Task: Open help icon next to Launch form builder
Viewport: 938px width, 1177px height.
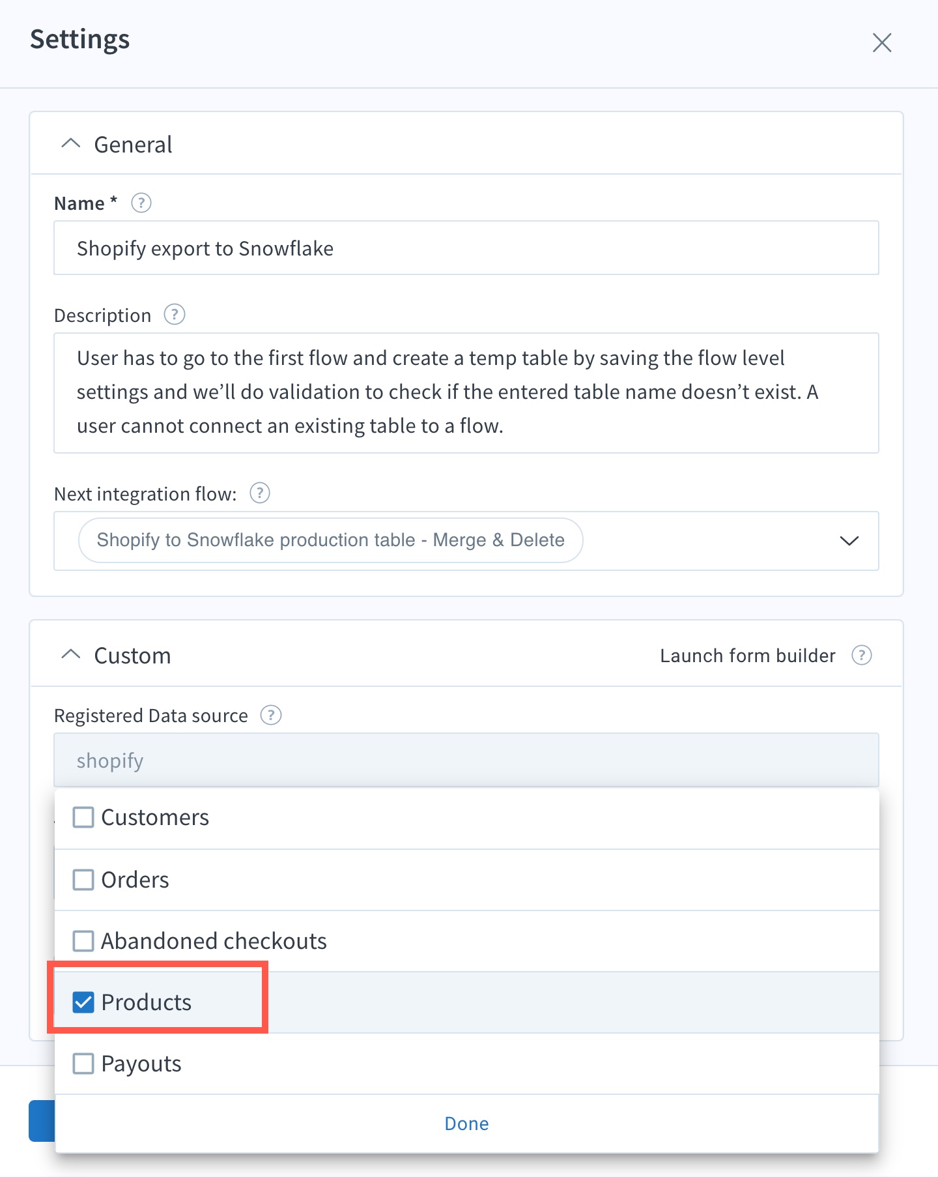Action: 862,655
